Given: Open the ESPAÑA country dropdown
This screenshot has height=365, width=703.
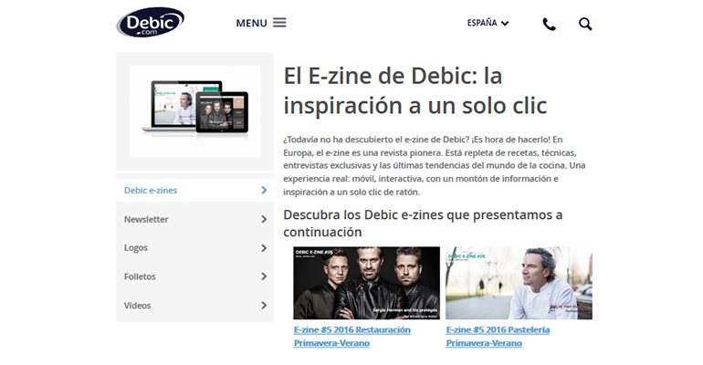Looking at the screenshot, I should 488,23.
